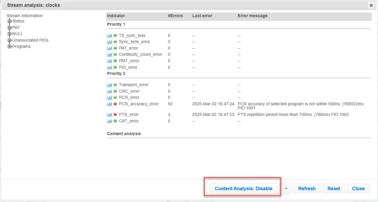Screen dimensions: 378x202
Task: Select the Unassociated PIDs tree label
Action: (30, 40)
